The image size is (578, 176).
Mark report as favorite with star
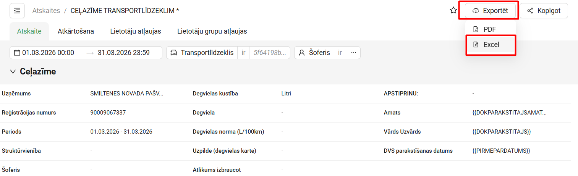pyautogui.click(x=453, y=11)
